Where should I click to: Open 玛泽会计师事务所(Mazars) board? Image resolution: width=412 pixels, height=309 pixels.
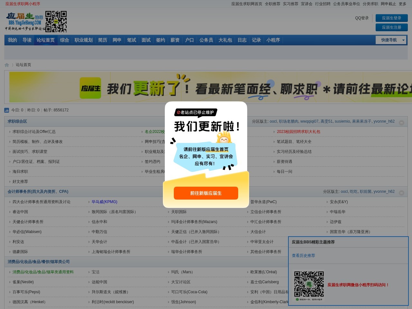click(194, 222)
